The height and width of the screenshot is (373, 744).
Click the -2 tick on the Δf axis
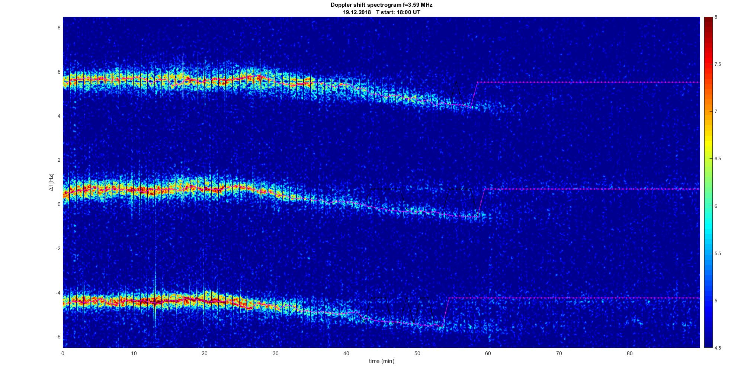(57, 248)
